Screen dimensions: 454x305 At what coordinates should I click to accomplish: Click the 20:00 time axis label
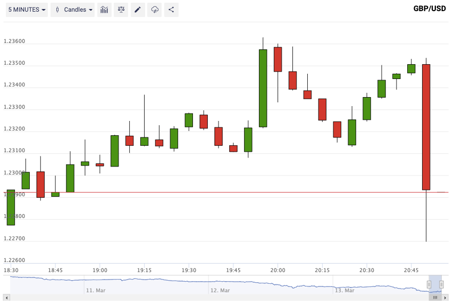(278, 271)
